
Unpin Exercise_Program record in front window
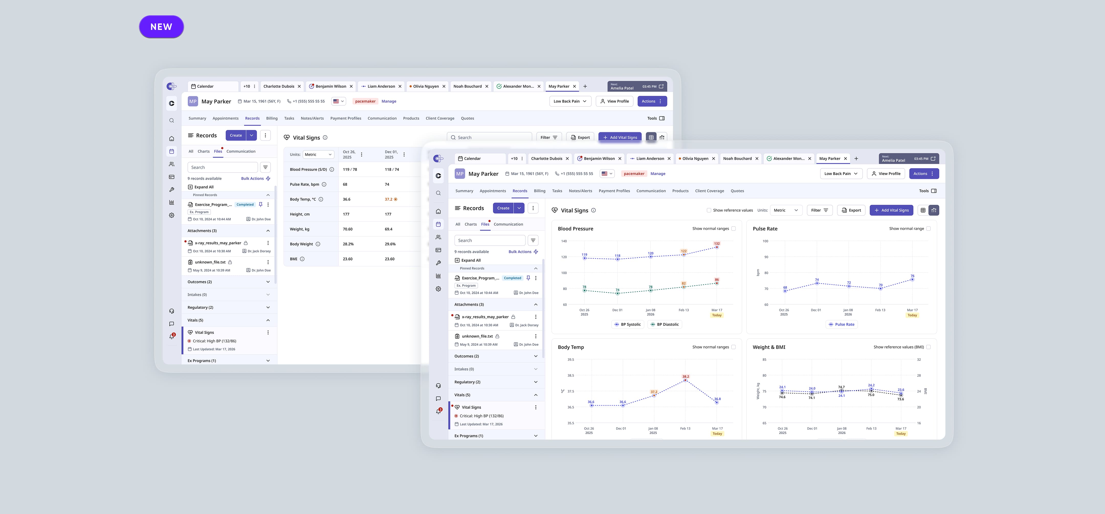click(528, 278)
